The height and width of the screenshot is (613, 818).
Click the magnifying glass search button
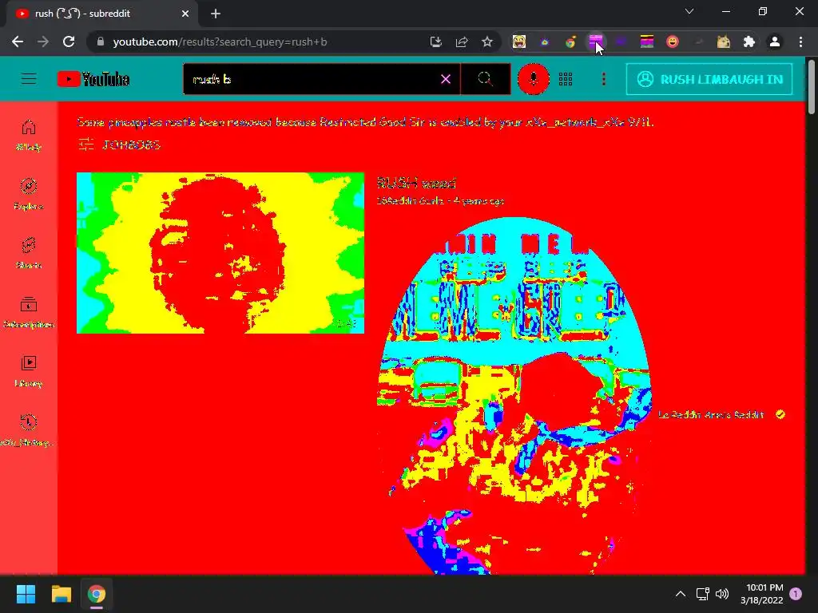pos(485,79)
